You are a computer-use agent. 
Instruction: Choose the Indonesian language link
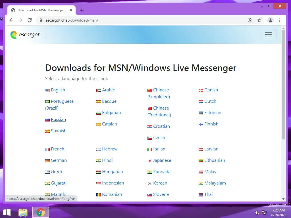[113, 183]
